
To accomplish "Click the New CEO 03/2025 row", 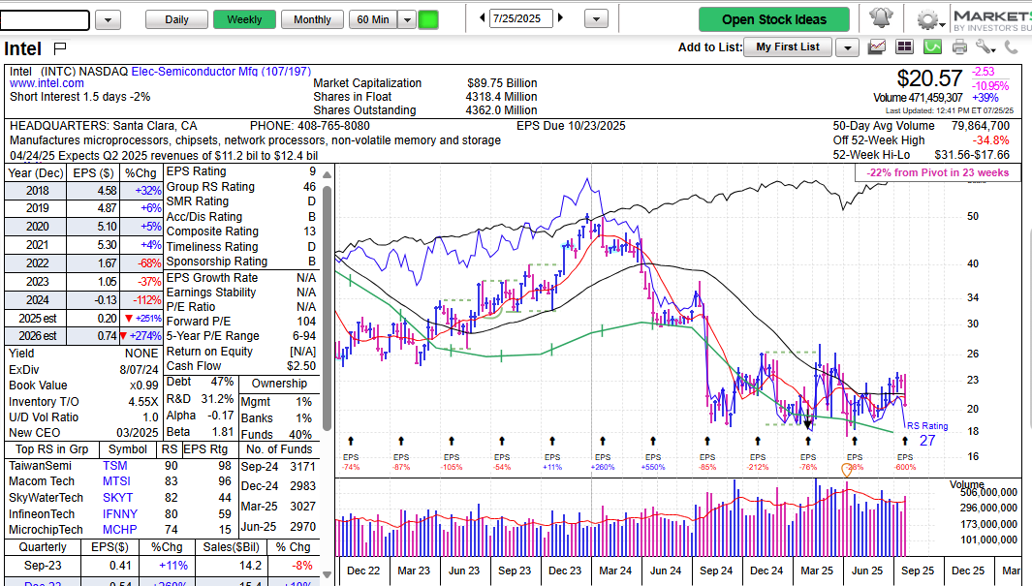I will pyautogui.click(x=83, y=433).
